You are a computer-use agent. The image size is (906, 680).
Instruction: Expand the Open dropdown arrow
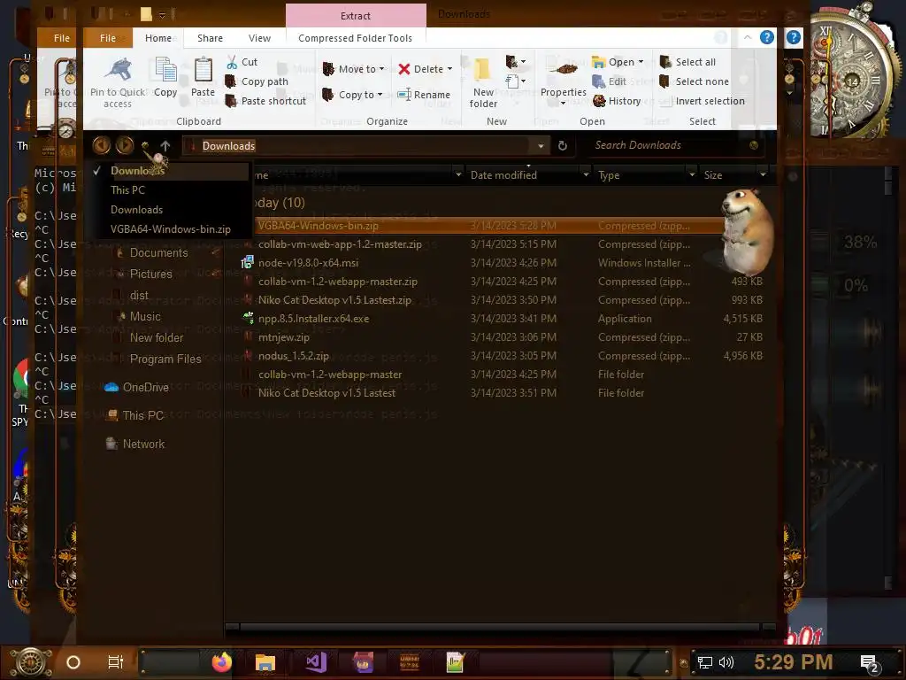tap(641, 62)
